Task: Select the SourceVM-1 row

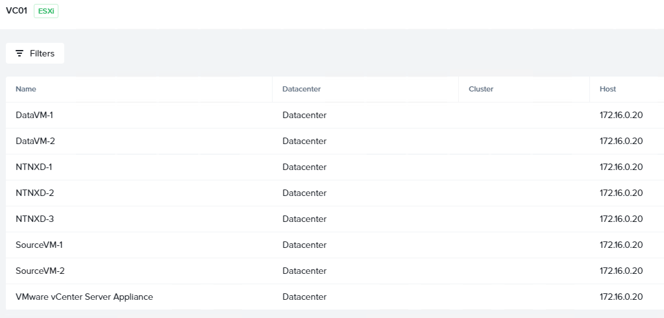Action: [x=335, y=245]
